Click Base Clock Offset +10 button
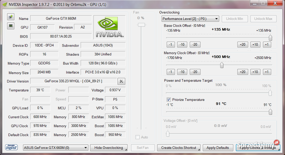Screen dimensions: 285x155 [255, 44]
